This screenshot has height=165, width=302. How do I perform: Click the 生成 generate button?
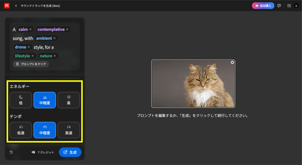pos(70,152)
